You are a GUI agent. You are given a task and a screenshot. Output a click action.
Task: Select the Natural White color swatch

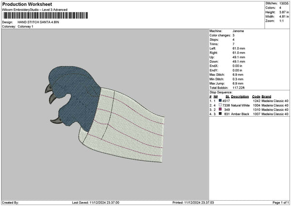pyautogui.click(x=220, y=105)
